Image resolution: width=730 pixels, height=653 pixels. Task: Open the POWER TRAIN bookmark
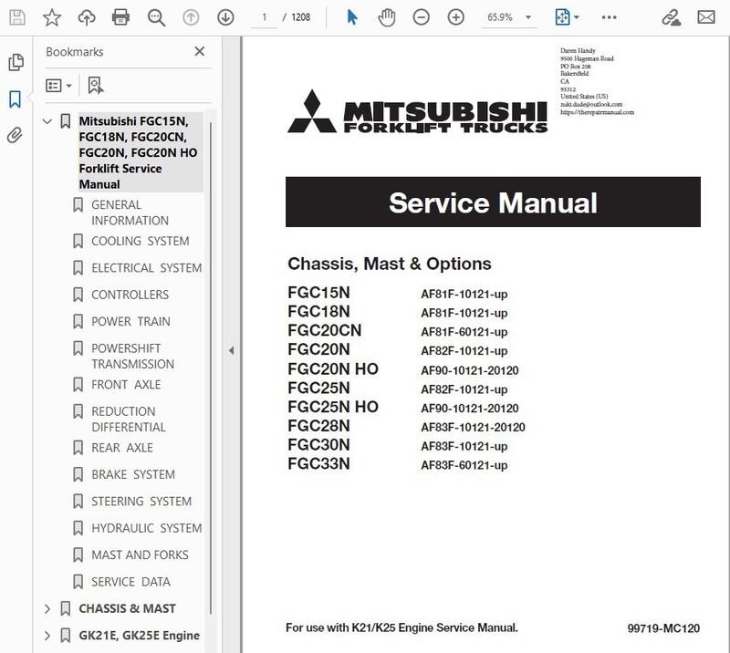pyautogui.click(x=130, y=322)
